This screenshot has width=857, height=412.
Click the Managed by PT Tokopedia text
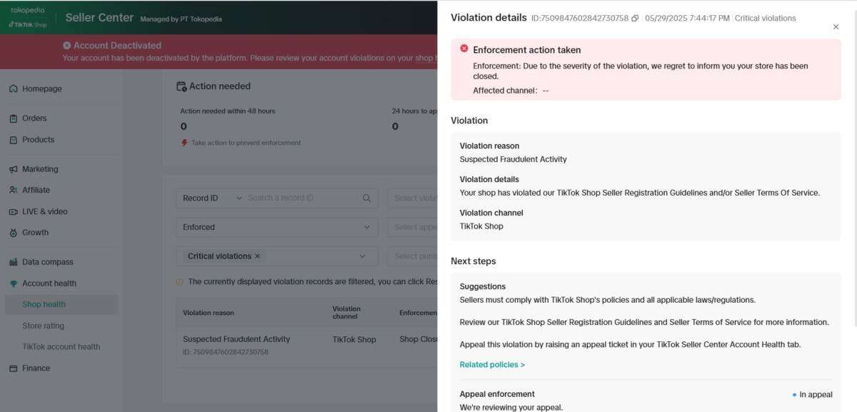coord(181,19)
